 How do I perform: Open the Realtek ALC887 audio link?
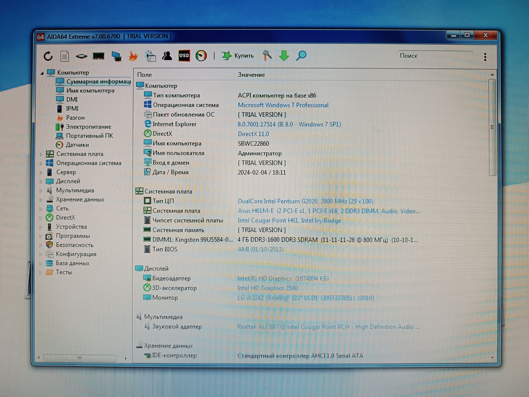pos(329,327)
